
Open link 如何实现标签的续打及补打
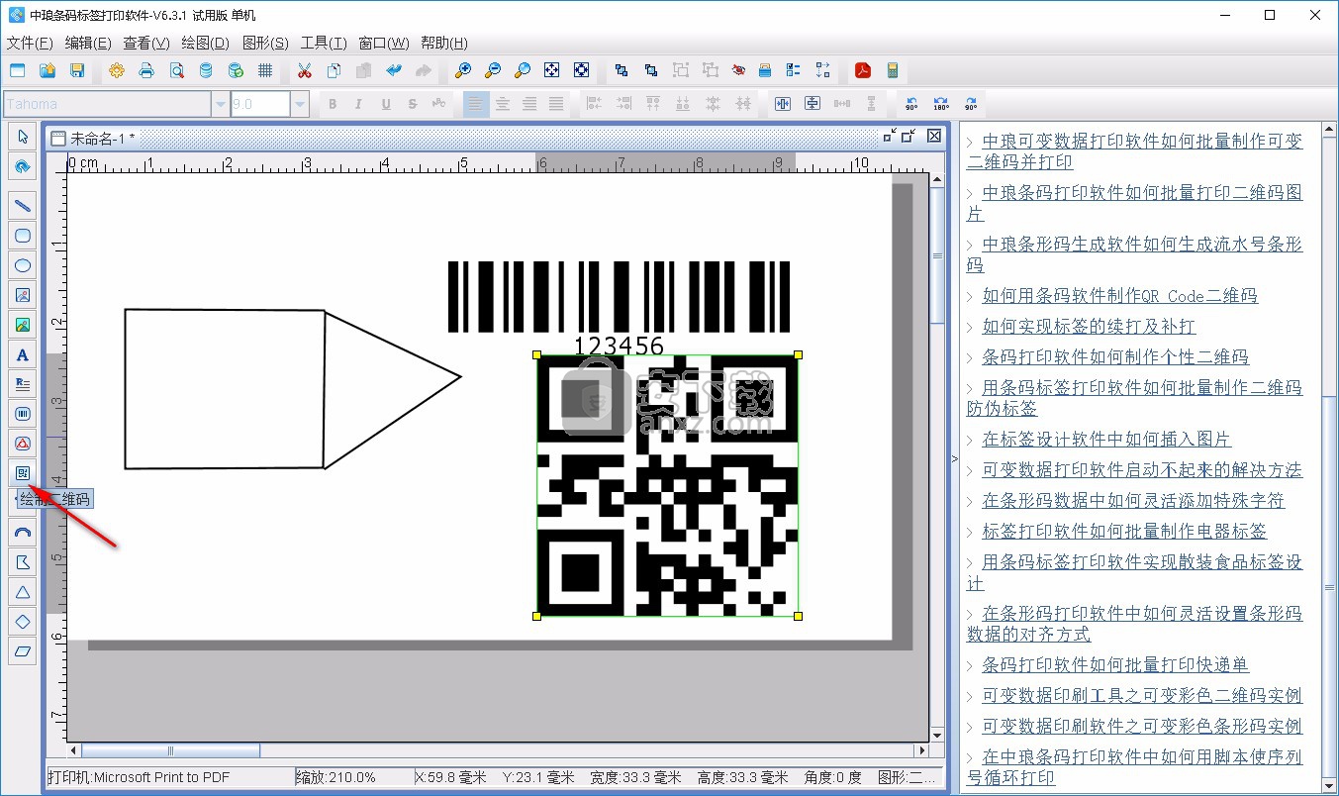pyautogui.click(x=1089, y=327)
